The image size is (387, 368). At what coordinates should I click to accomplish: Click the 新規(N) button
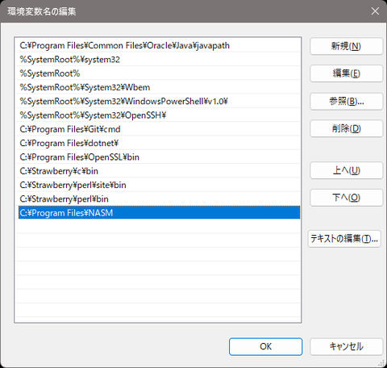click(346, 46)
